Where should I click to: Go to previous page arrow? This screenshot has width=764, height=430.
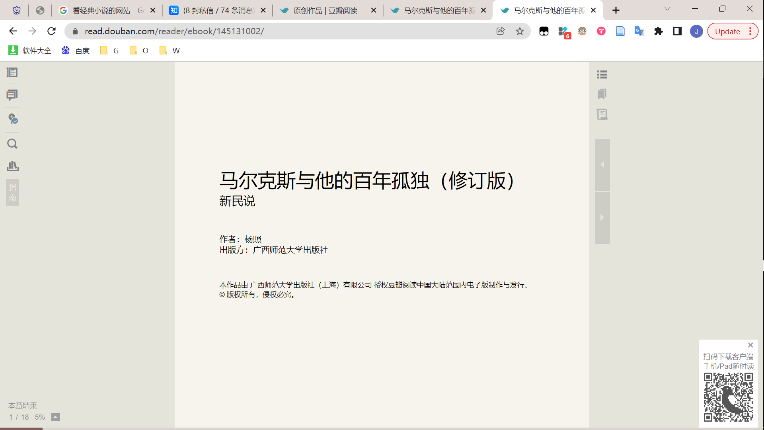(602, 165)
